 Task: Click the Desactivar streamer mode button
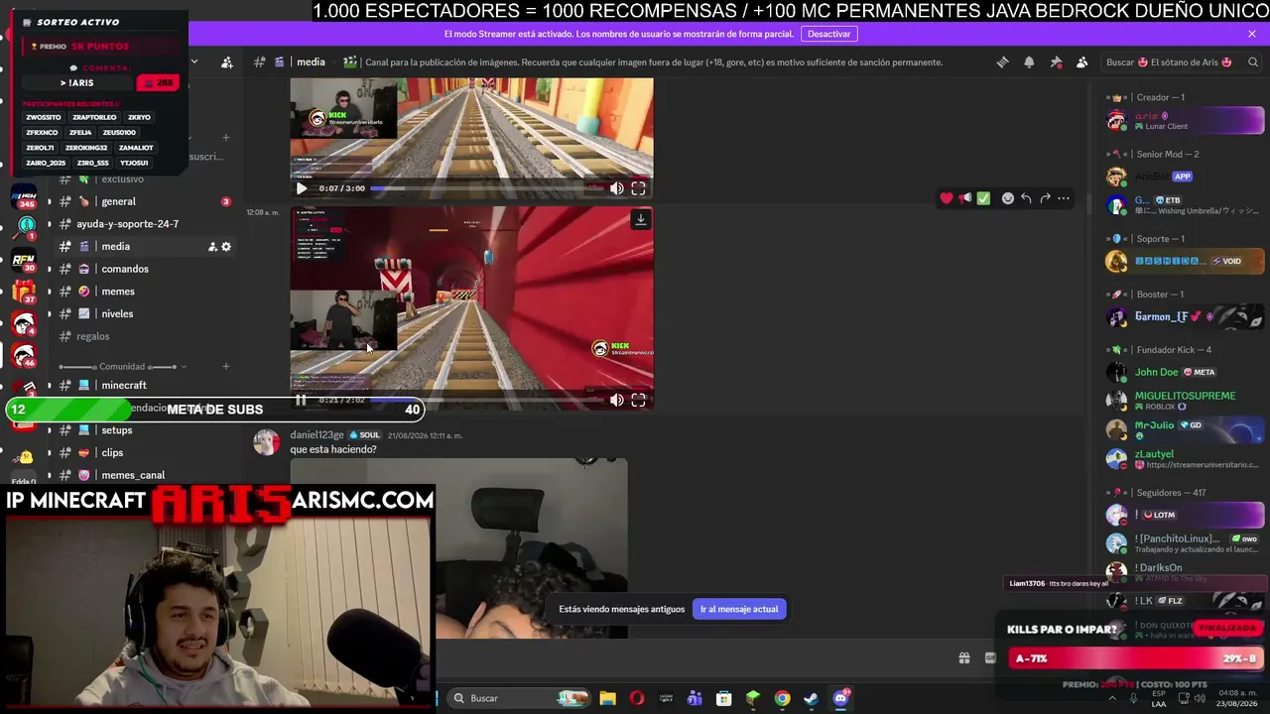click(828, 34)
